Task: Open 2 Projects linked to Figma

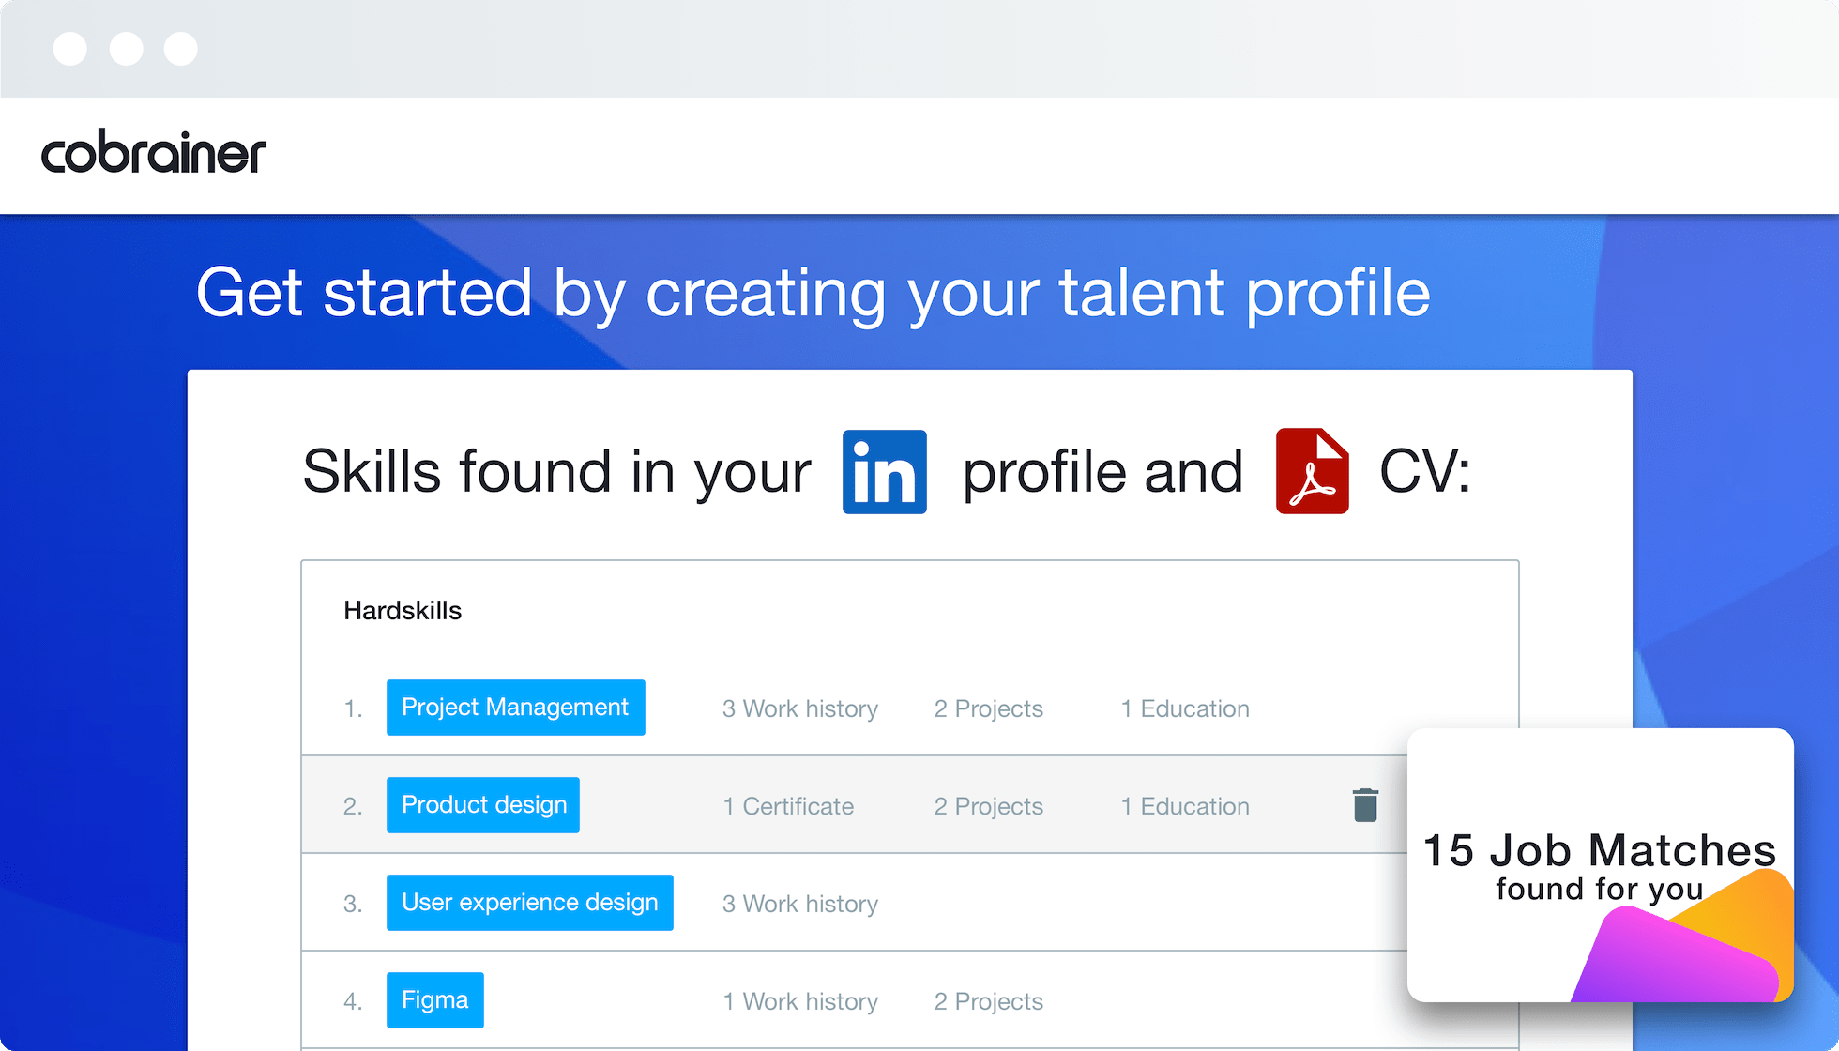Action: [x=987, y=1001]
